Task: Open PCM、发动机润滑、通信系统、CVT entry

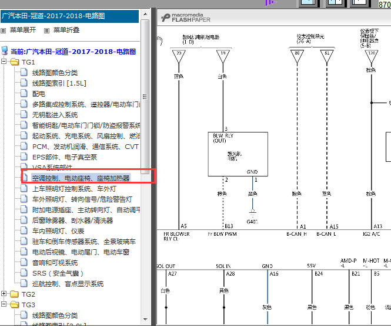Action: coord(85,147)
